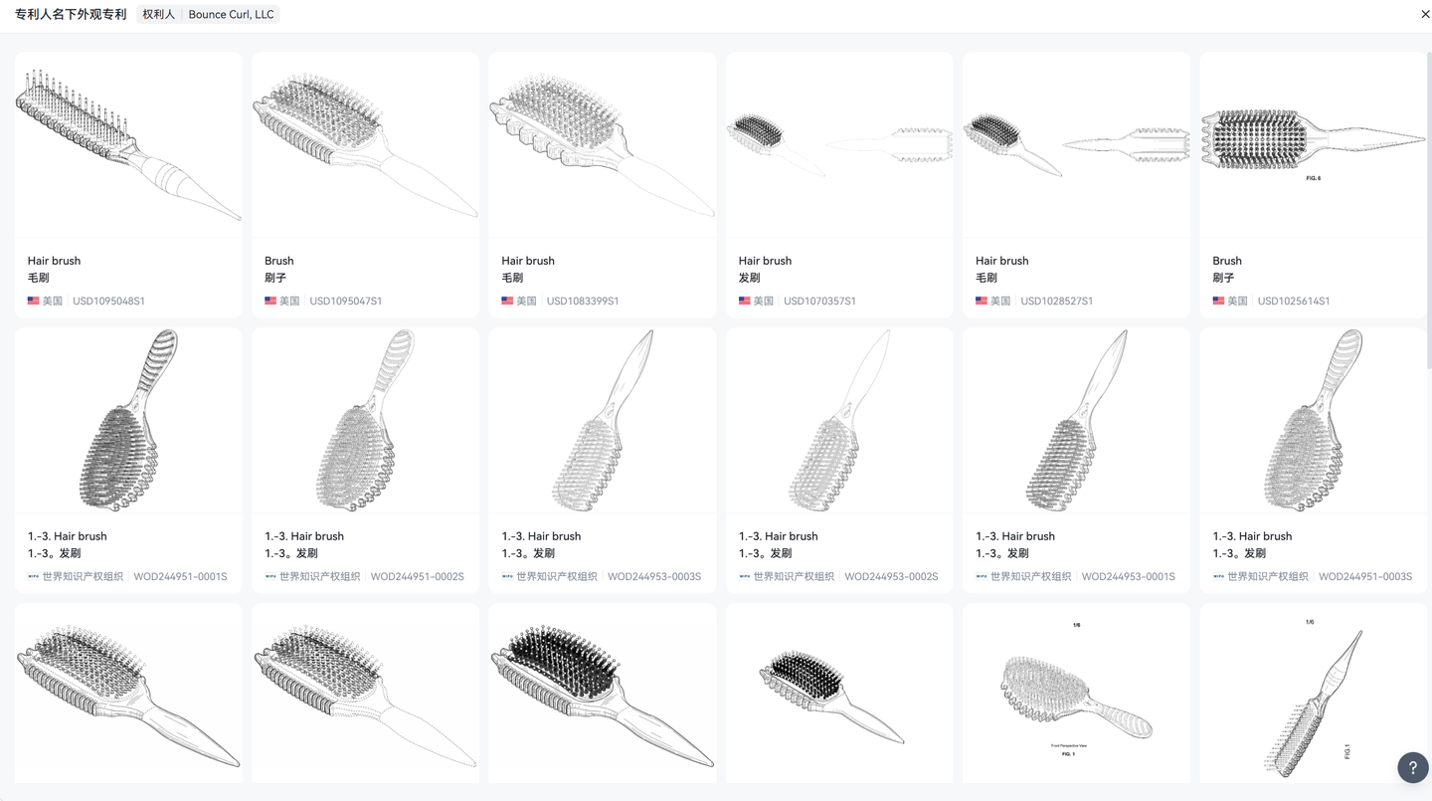This screenshot has width=1432, height=801.
Task: Select the Front Perspective View FIG. 1 drawing
Action: [1076, 693]
